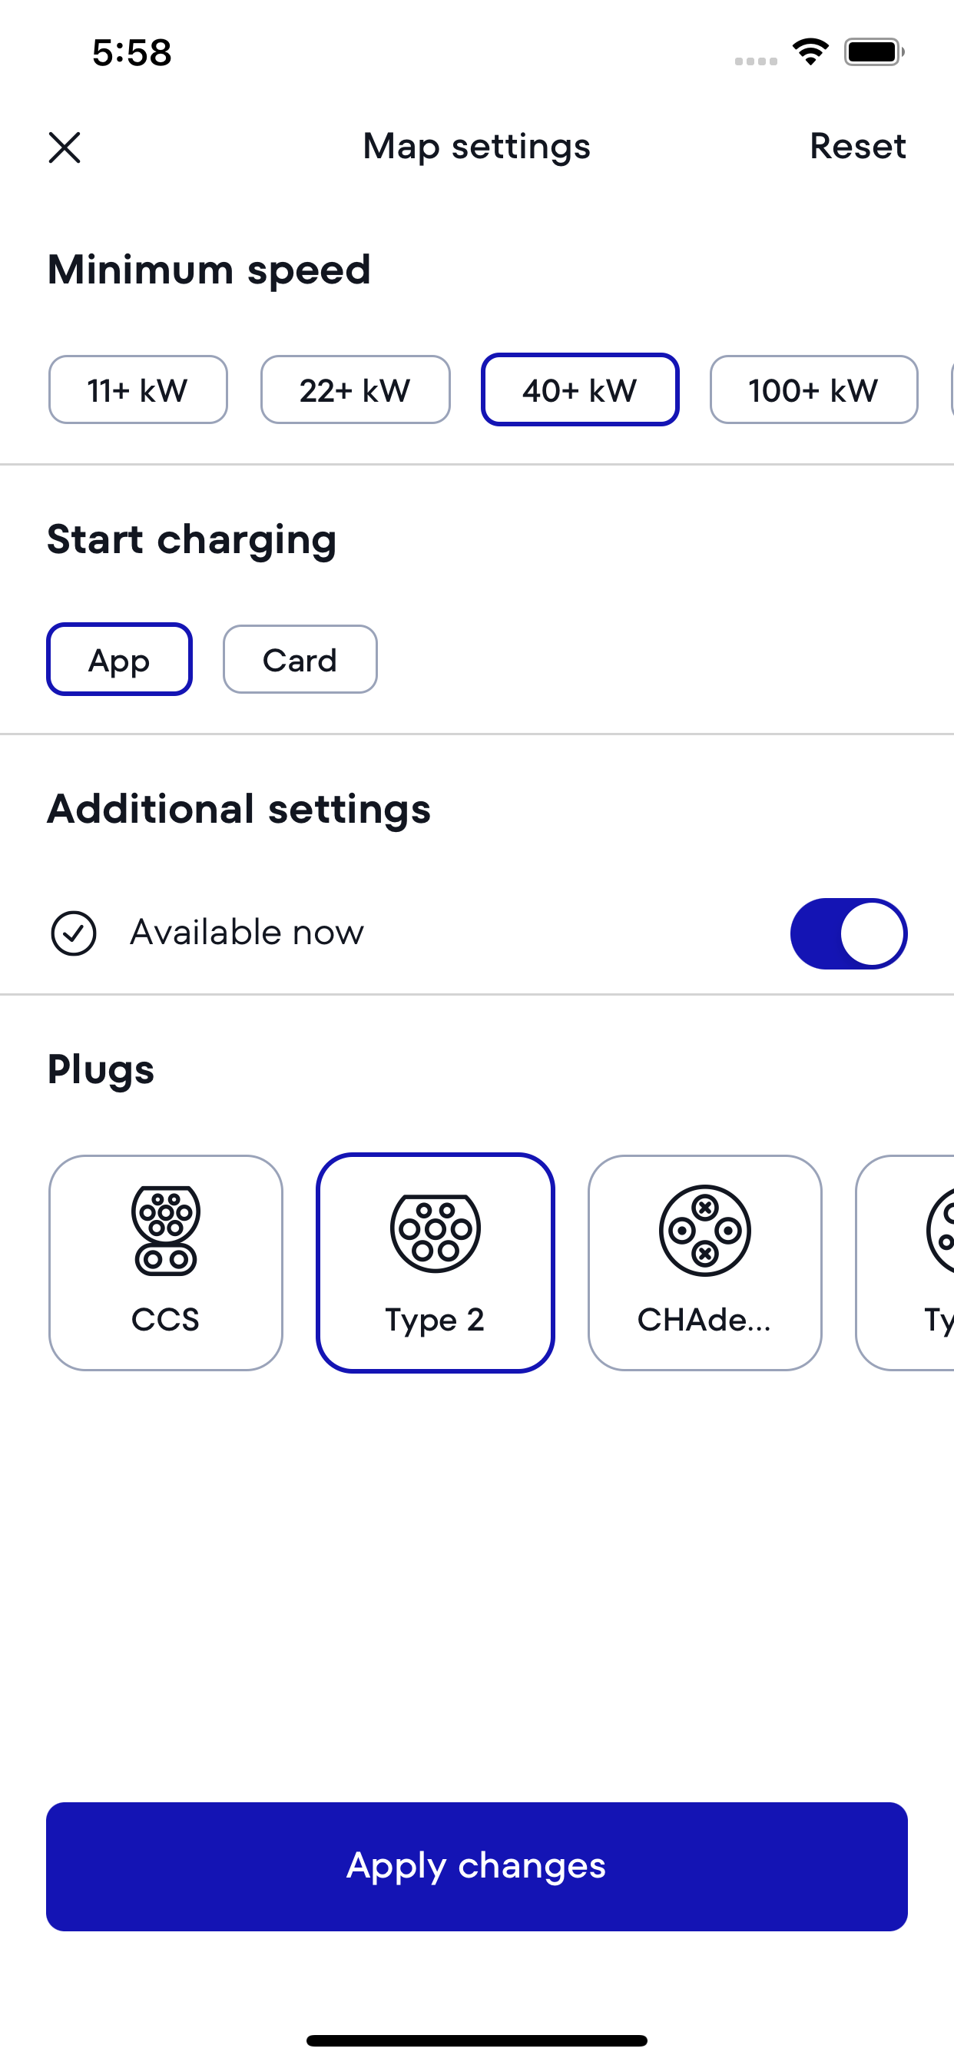This screenshot has height=2065, width=954.
Task: Set minimum speed to 40+ kW
Action: 580,389
